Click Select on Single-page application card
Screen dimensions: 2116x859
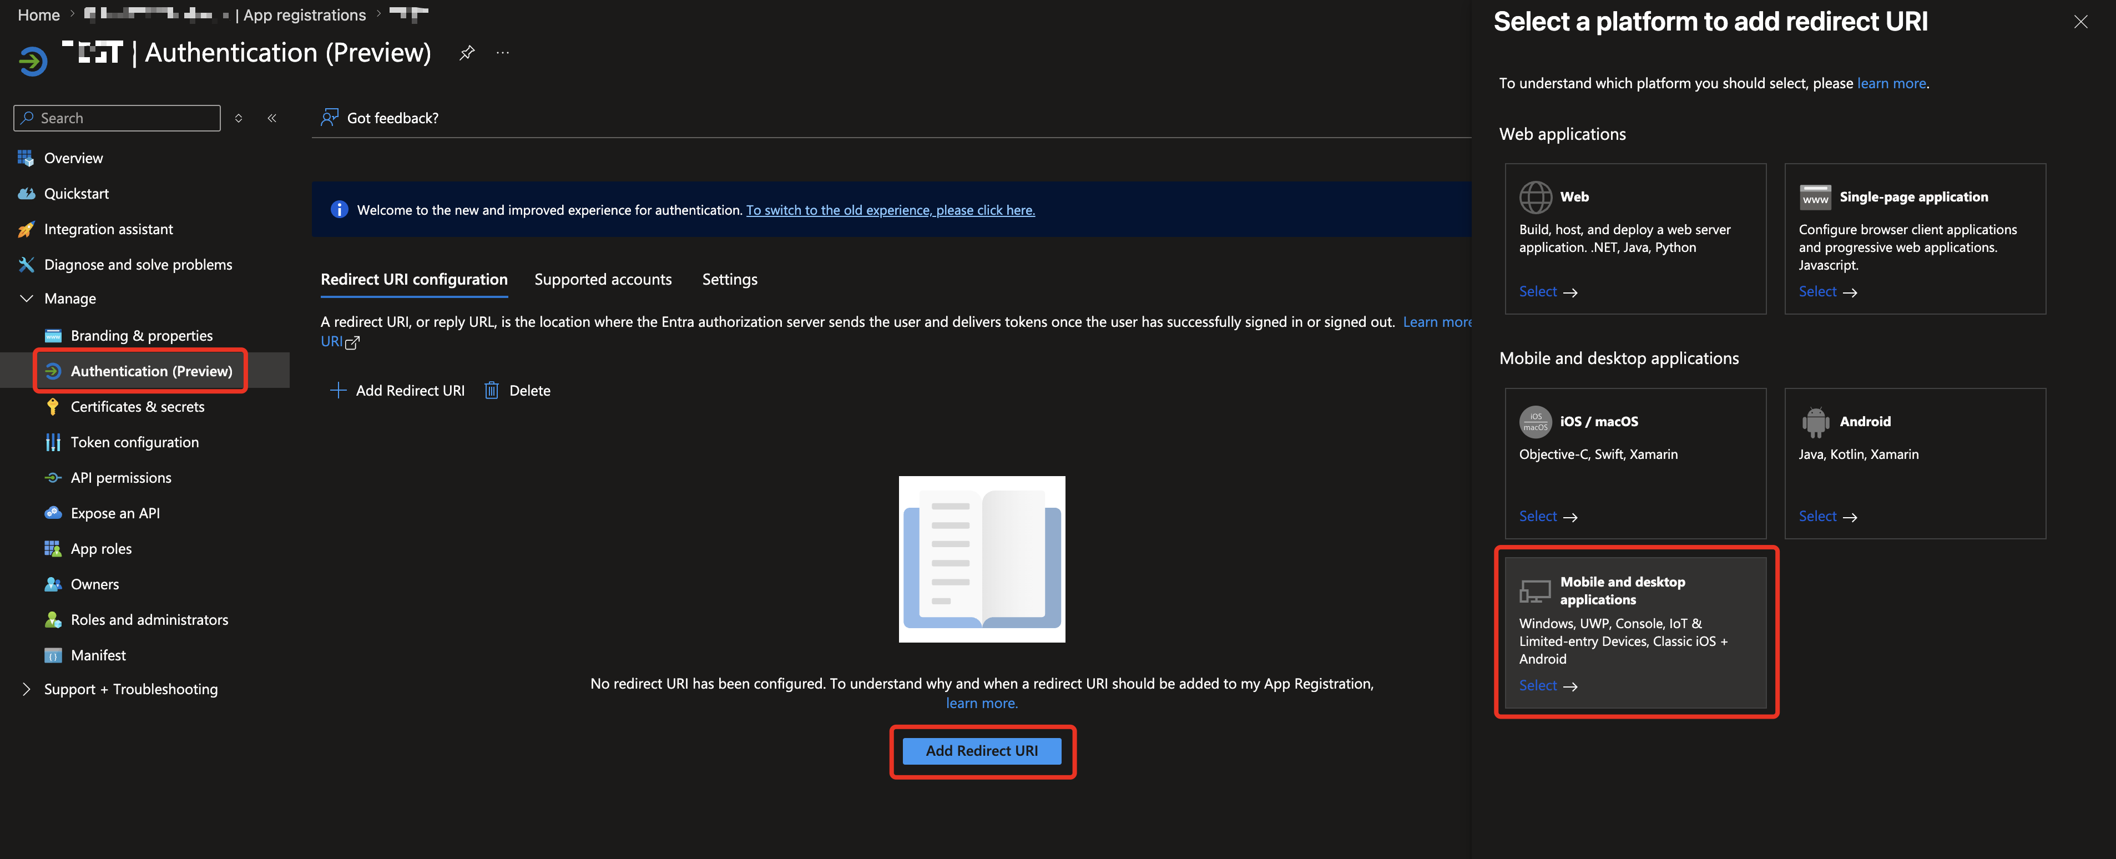1827,291
